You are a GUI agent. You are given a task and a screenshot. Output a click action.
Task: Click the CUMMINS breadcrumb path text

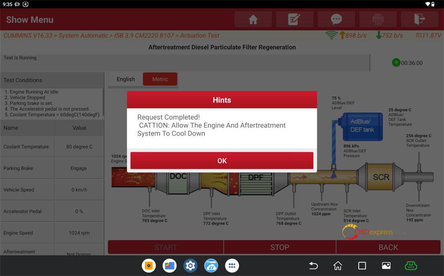(111, 35)
